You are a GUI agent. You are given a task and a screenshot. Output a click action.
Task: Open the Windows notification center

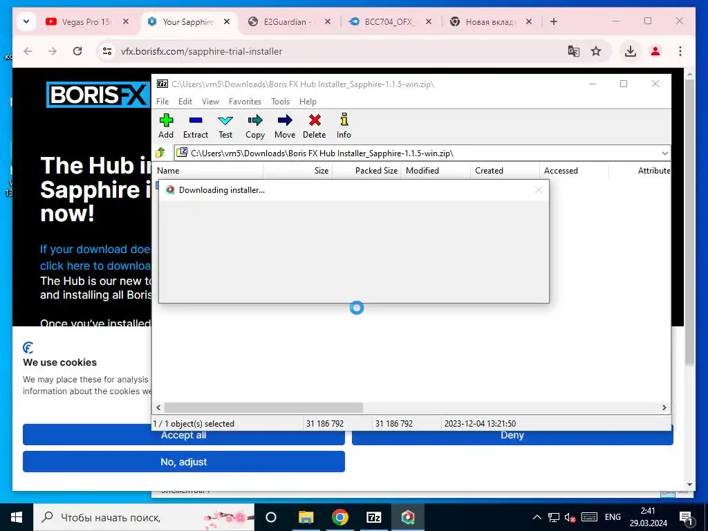click(x=686, y=518)
